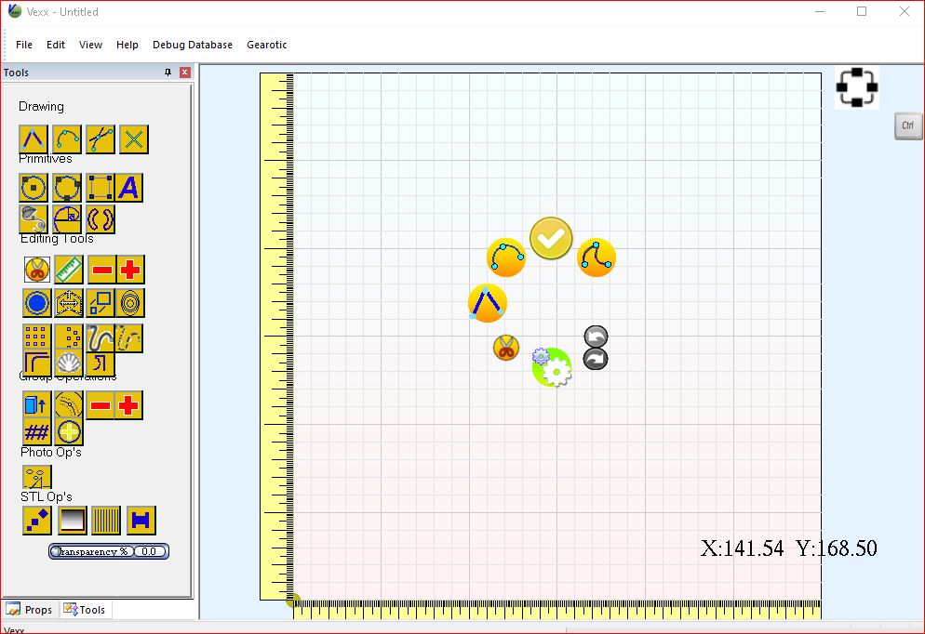Switch to the Props tab
This screenshot has height=634, width=925.
coord(30,610)
